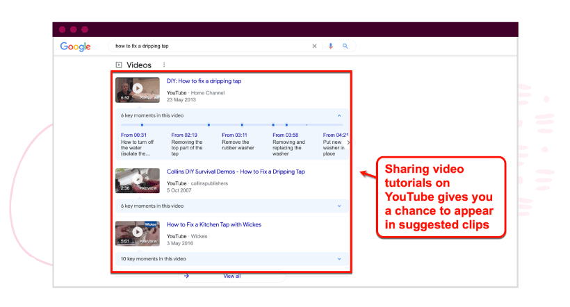570x307 pixels.
Task: Open Collins DIY Survival Demos video link
Action: pos(236,172)
